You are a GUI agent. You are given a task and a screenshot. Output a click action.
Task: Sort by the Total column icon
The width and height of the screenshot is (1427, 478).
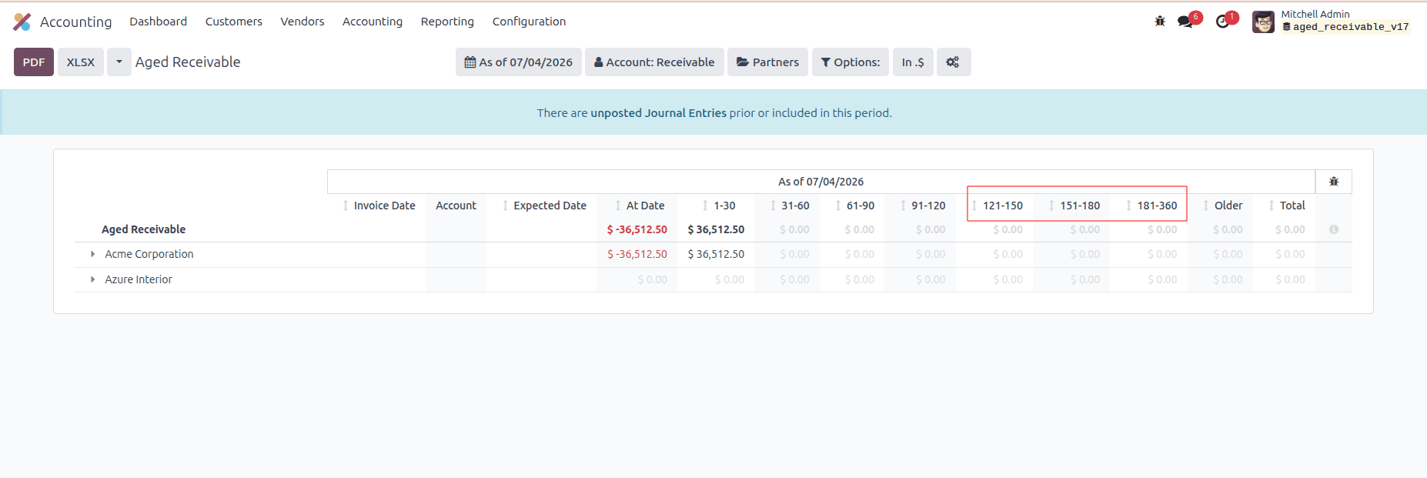coord(1272,206)
